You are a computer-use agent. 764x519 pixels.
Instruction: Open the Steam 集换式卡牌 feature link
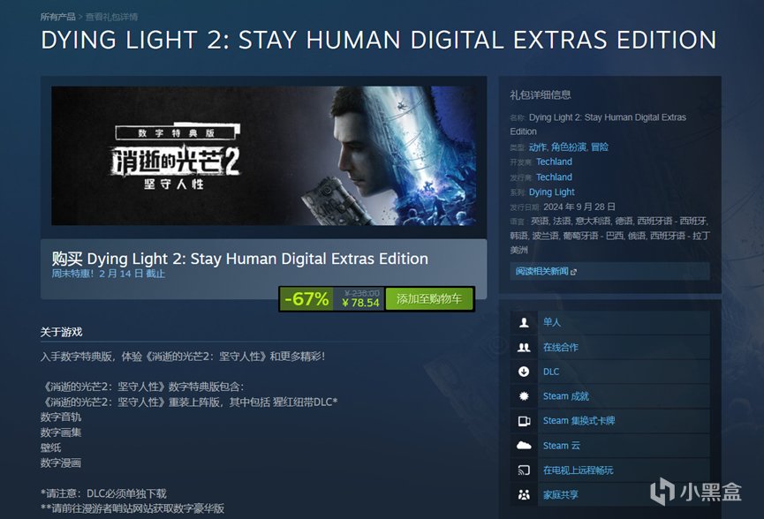(x=579, y=421)
